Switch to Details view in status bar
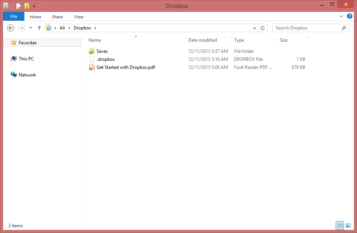 coord(340,225)
